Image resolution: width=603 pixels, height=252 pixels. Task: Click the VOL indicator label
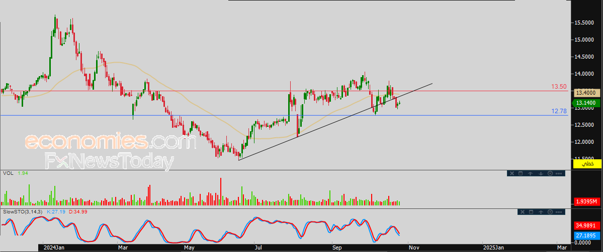coord(8,173)
